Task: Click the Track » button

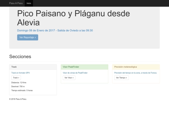Action: pyautogui.click(x=16, y=78)
